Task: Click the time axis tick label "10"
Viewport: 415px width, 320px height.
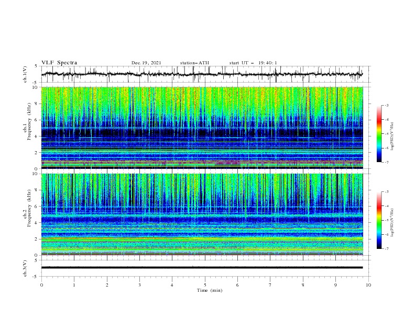Action: (x=368, y=285)
